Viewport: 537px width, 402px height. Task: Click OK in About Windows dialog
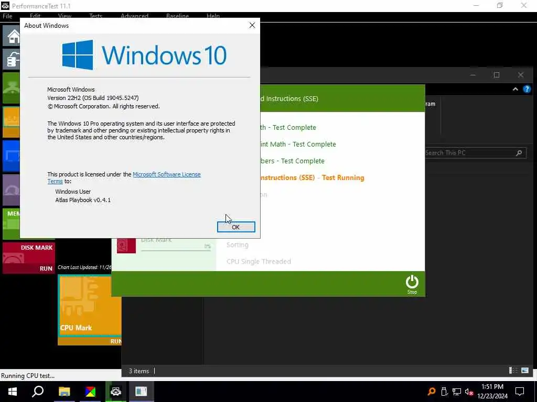(x=236, y=227)
